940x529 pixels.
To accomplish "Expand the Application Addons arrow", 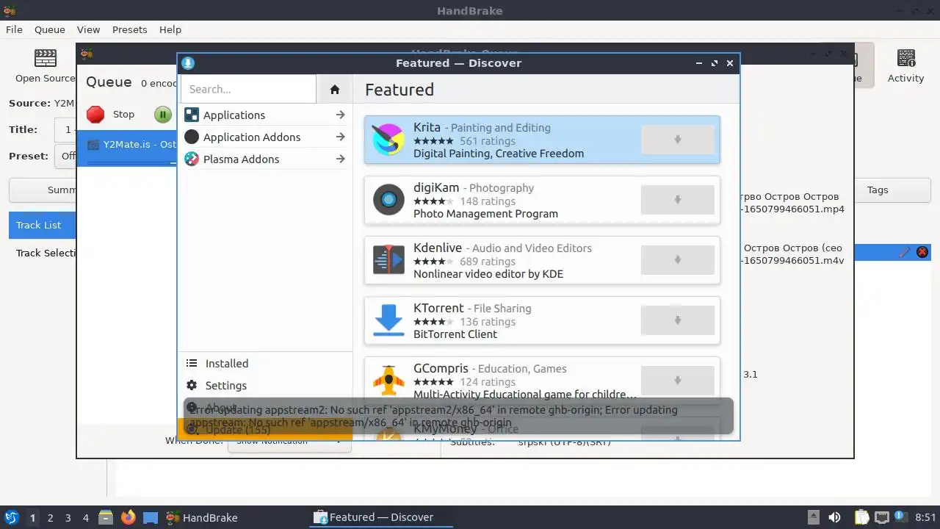I will (x=340, y=137).
